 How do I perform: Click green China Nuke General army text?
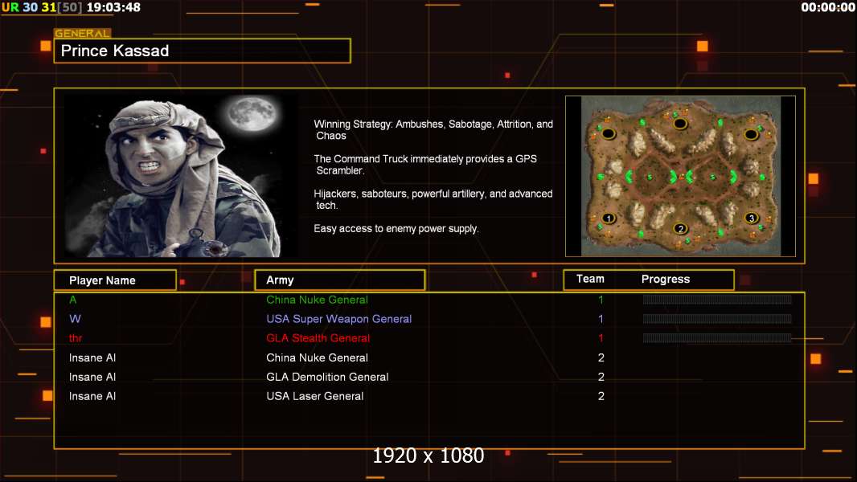(x=317, y=300)
